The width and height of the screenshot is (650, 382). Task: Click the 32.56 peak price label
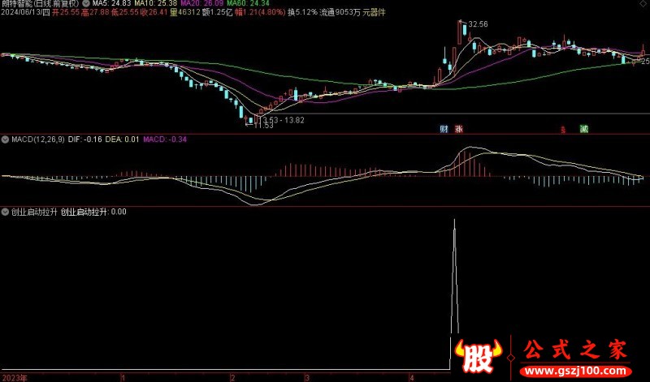click(x=478, y=24)
